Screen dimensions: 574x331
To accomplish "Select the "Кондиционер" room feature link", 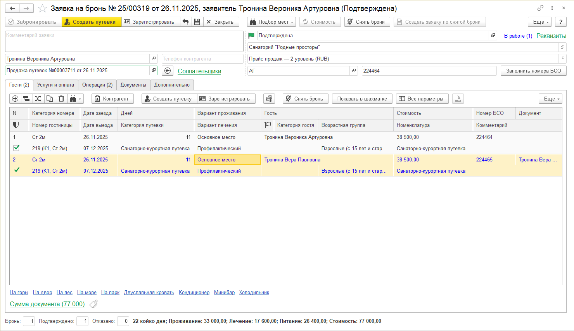I will click(194, 293).
